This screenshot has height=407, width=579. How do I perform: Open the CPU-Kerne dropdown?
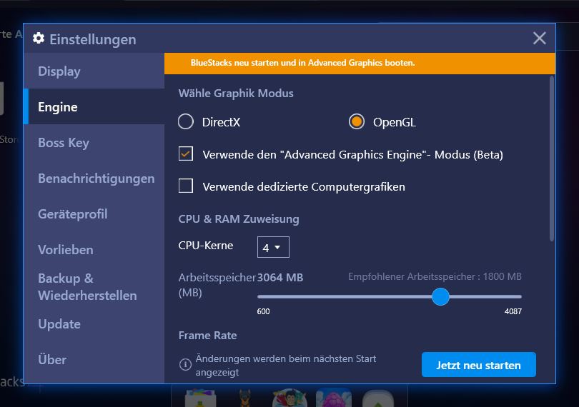273,247
